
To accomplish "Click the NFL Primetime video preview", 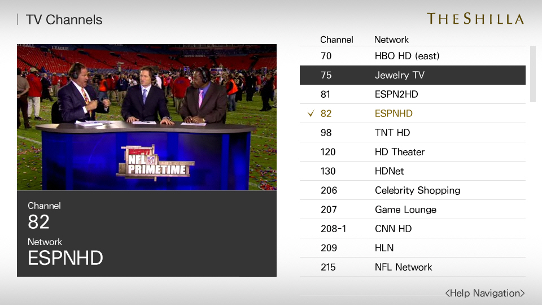I will tap(147, 117).
